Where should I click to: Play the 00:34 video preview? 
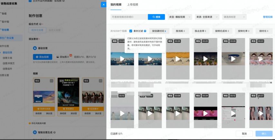pyautogui.click(x=205, y=113)
